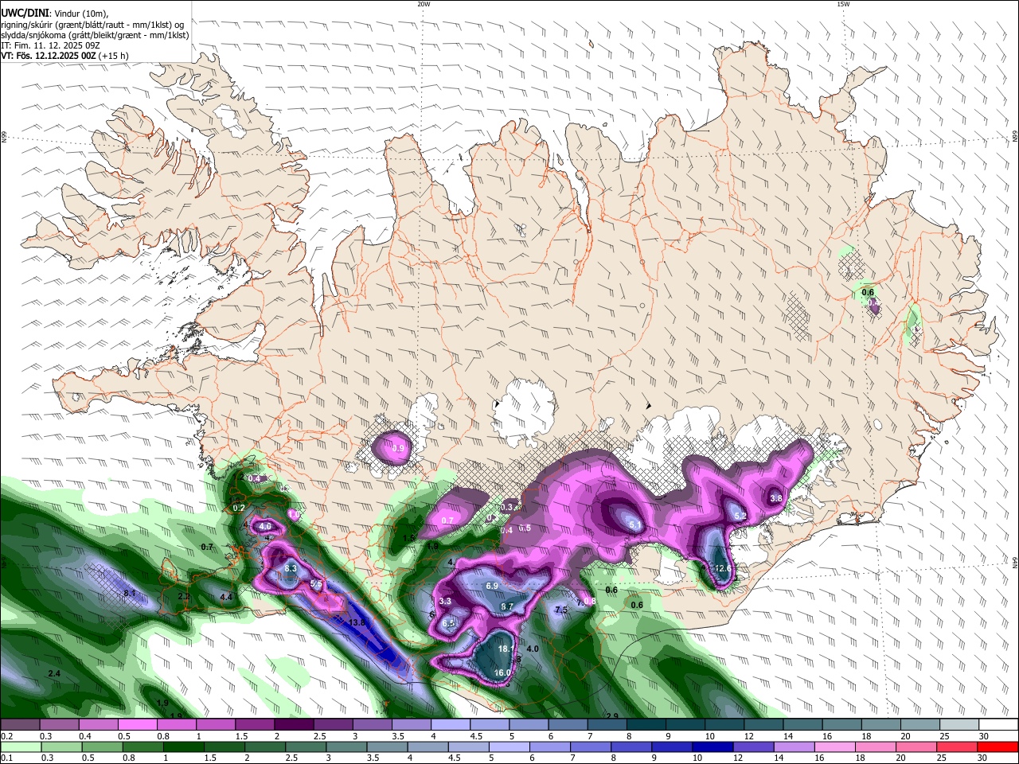This screenshot has height=764, width=1019.
Task: Click the 16.0 precipitation value on map
Action: (502, 672)
